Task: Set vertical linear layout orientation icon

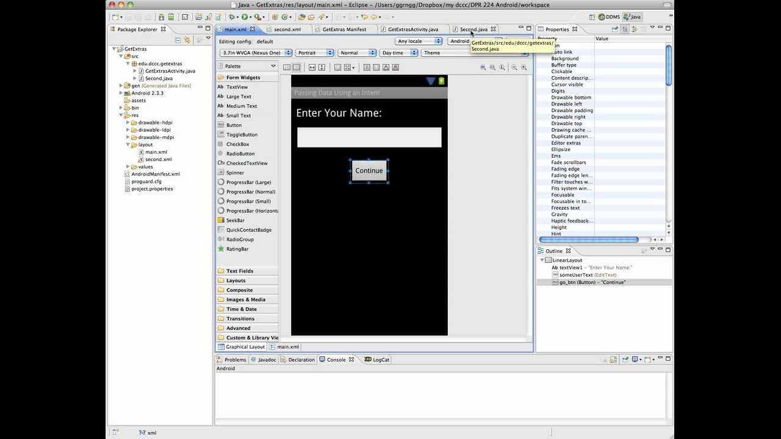Action: point(296,67)
